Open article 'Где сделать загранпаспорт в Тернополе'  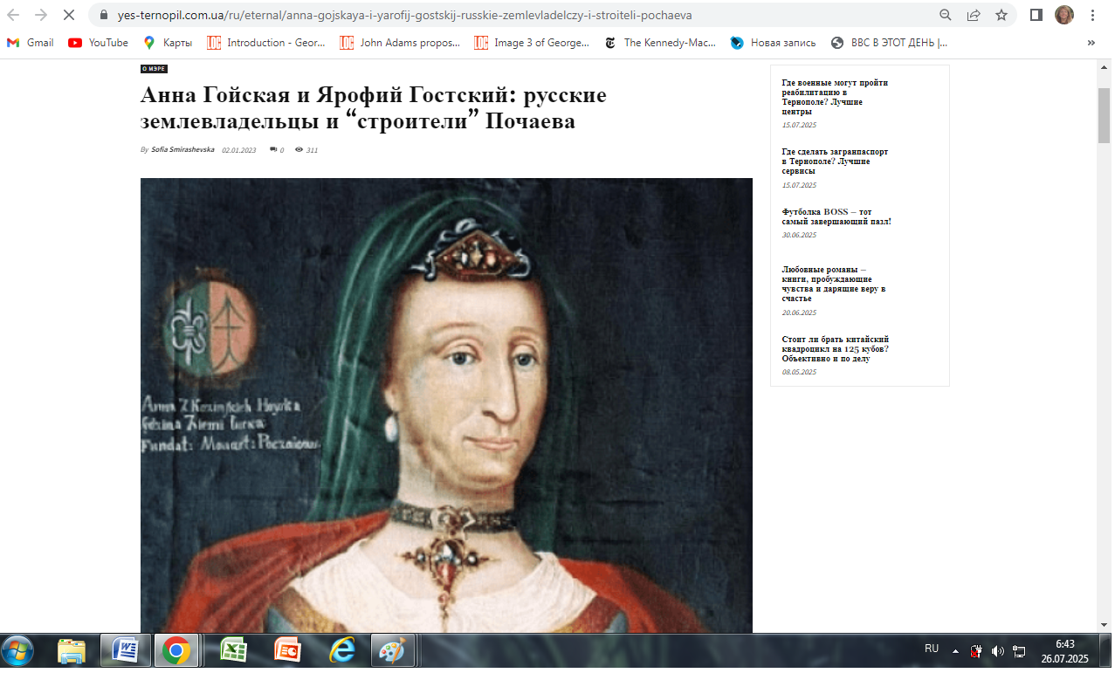pyautogui.click(x=835, y=161)
